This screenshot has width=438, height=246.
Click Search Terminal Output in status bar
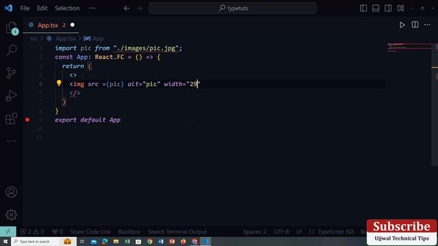point(177,232)
